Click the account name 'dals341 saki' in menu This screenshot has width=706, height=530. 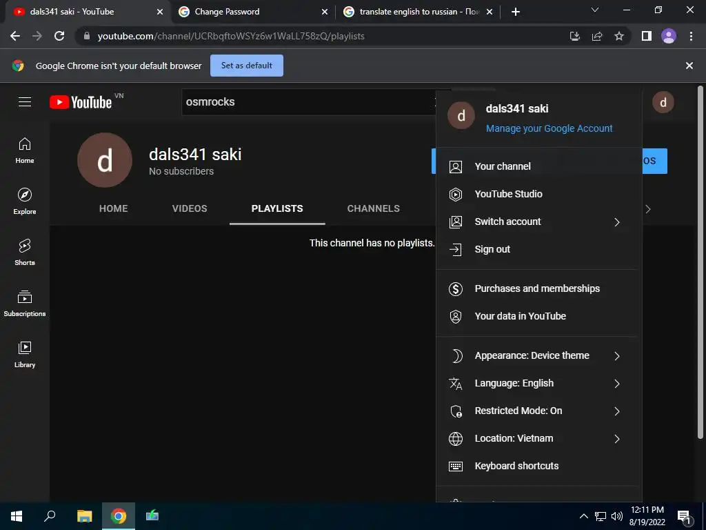(x=517, y=108)
